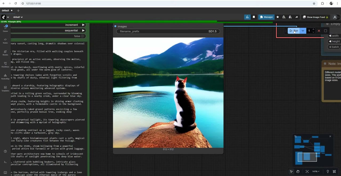This screenshot has height=176, width=341.
Task: Click the second vacuum cleaner free-memory icon
Action: point(290,17)
